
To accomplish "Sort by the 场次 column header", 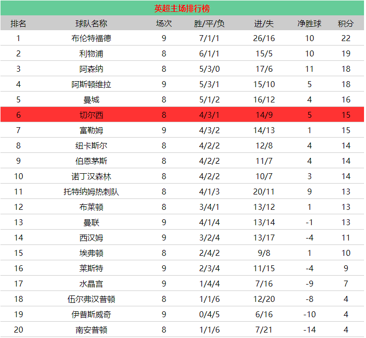I will 164,23.
